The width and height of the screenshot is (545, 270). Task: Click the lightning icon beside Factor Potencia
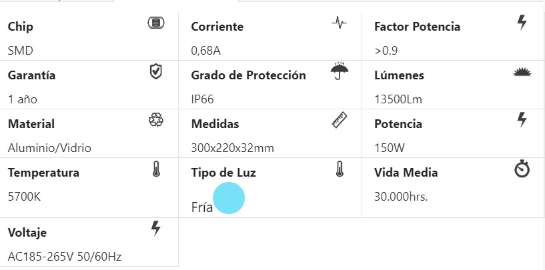522,23
